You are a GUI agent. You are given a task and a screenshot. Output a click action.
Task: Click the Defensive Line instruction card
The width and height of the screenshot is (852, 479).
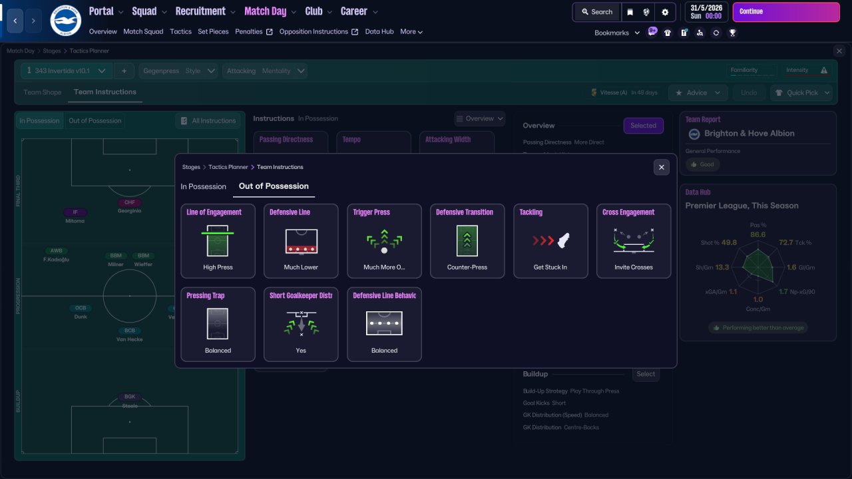click(301, 241)
